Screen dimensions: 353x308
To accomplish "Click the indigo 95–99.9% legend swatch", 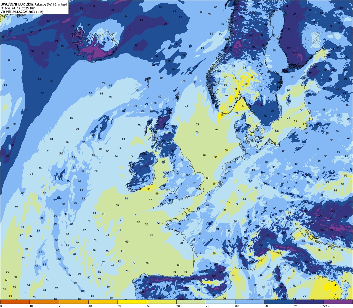I will [x=309, y=302].
